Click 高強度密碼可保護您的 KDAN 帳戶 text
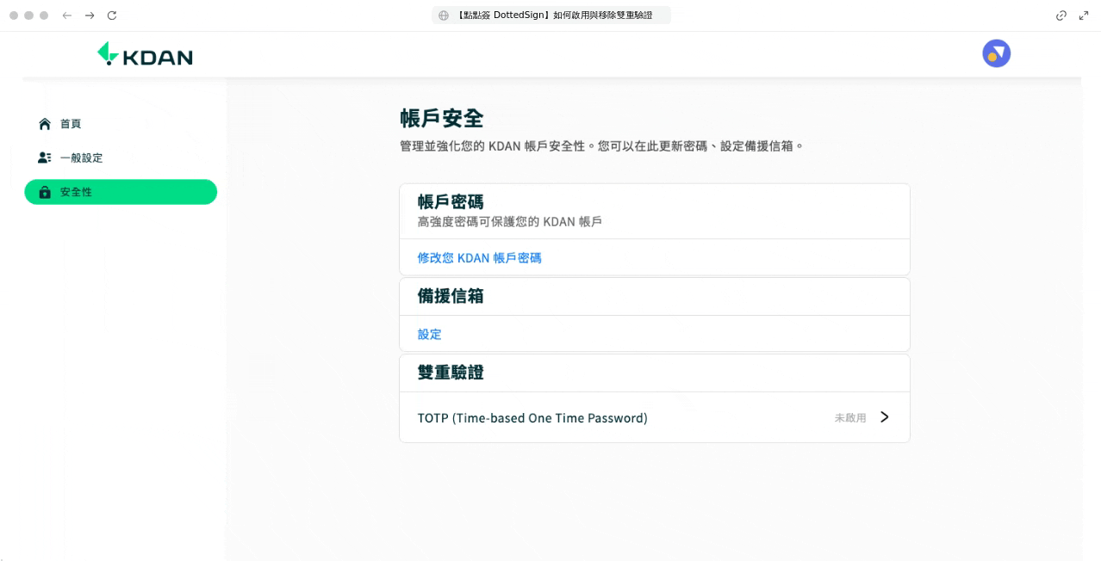Screen dimensions: 1101x561 [509, 222]
